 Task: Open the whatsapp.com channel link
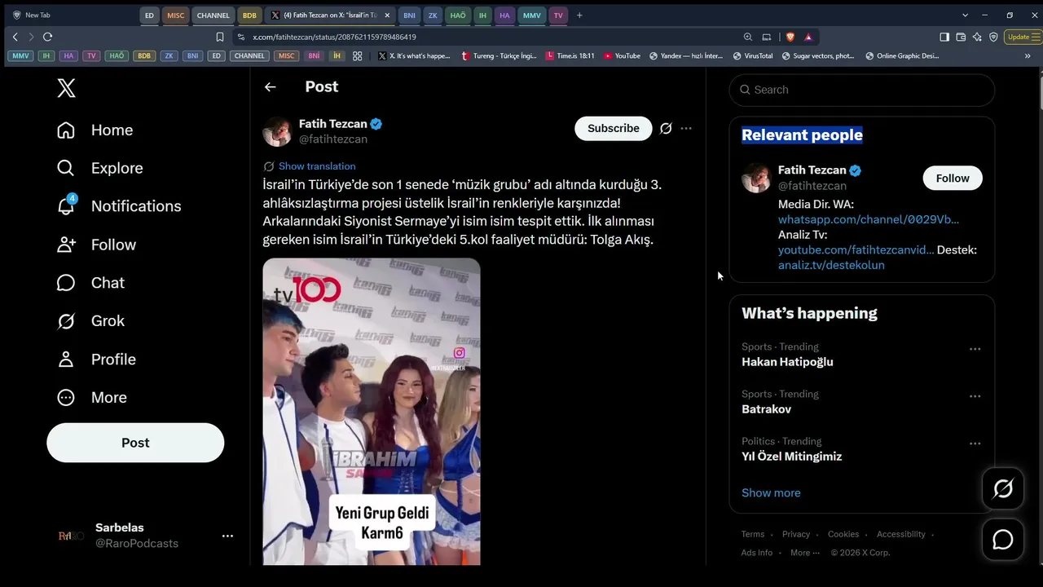[x=869, y=219]
